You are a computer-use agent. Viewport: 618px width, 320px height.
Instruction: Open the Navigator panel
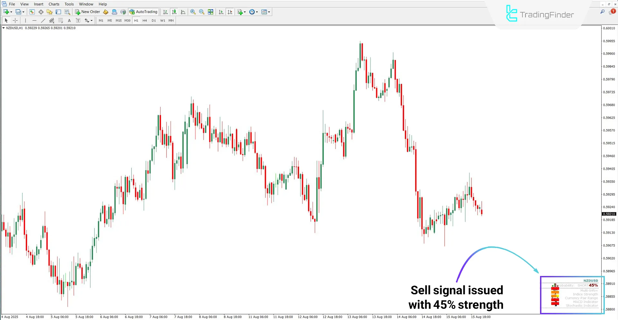tap(50, 12)
